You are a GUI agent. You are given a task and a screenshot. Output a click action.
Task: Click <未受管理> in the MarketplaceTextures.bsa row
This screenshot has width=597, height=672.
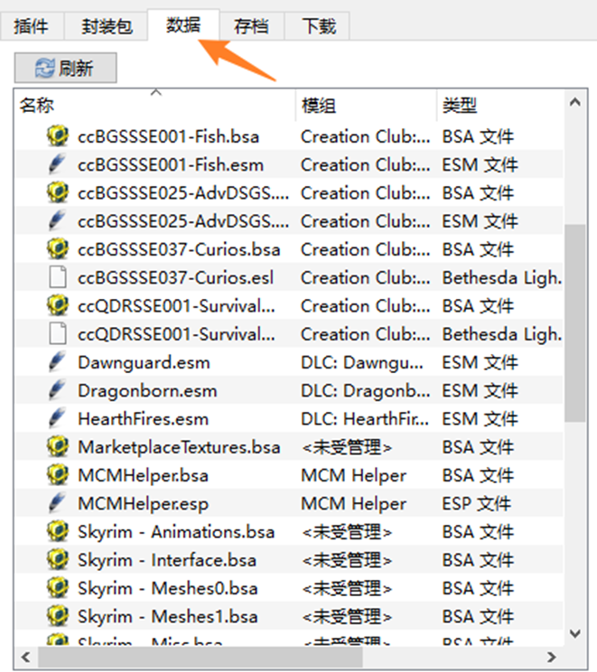click(347, 448)
